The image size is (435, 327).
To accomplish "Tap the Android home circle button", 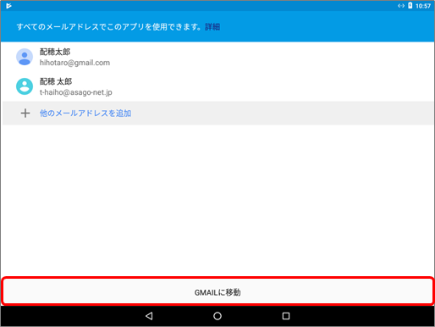I will (x=217, y=316).
